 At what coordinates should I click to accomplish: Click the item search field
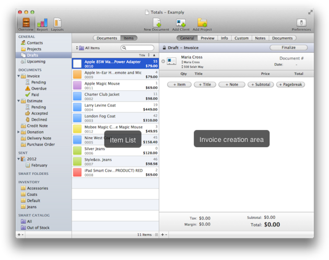[137, 48]
